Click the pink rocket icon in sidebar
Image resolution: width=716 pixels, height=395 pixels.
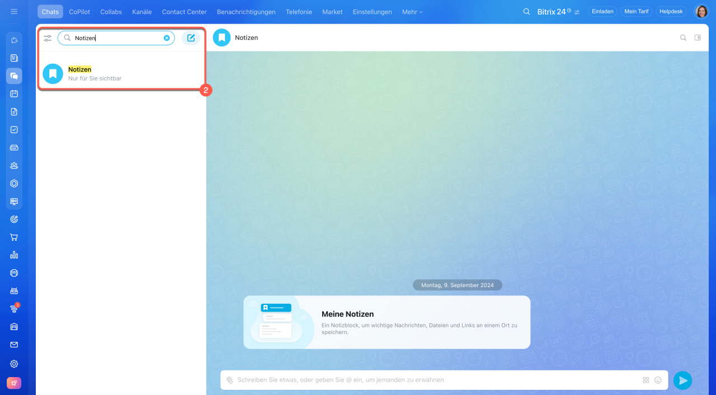tap(14, 383)
